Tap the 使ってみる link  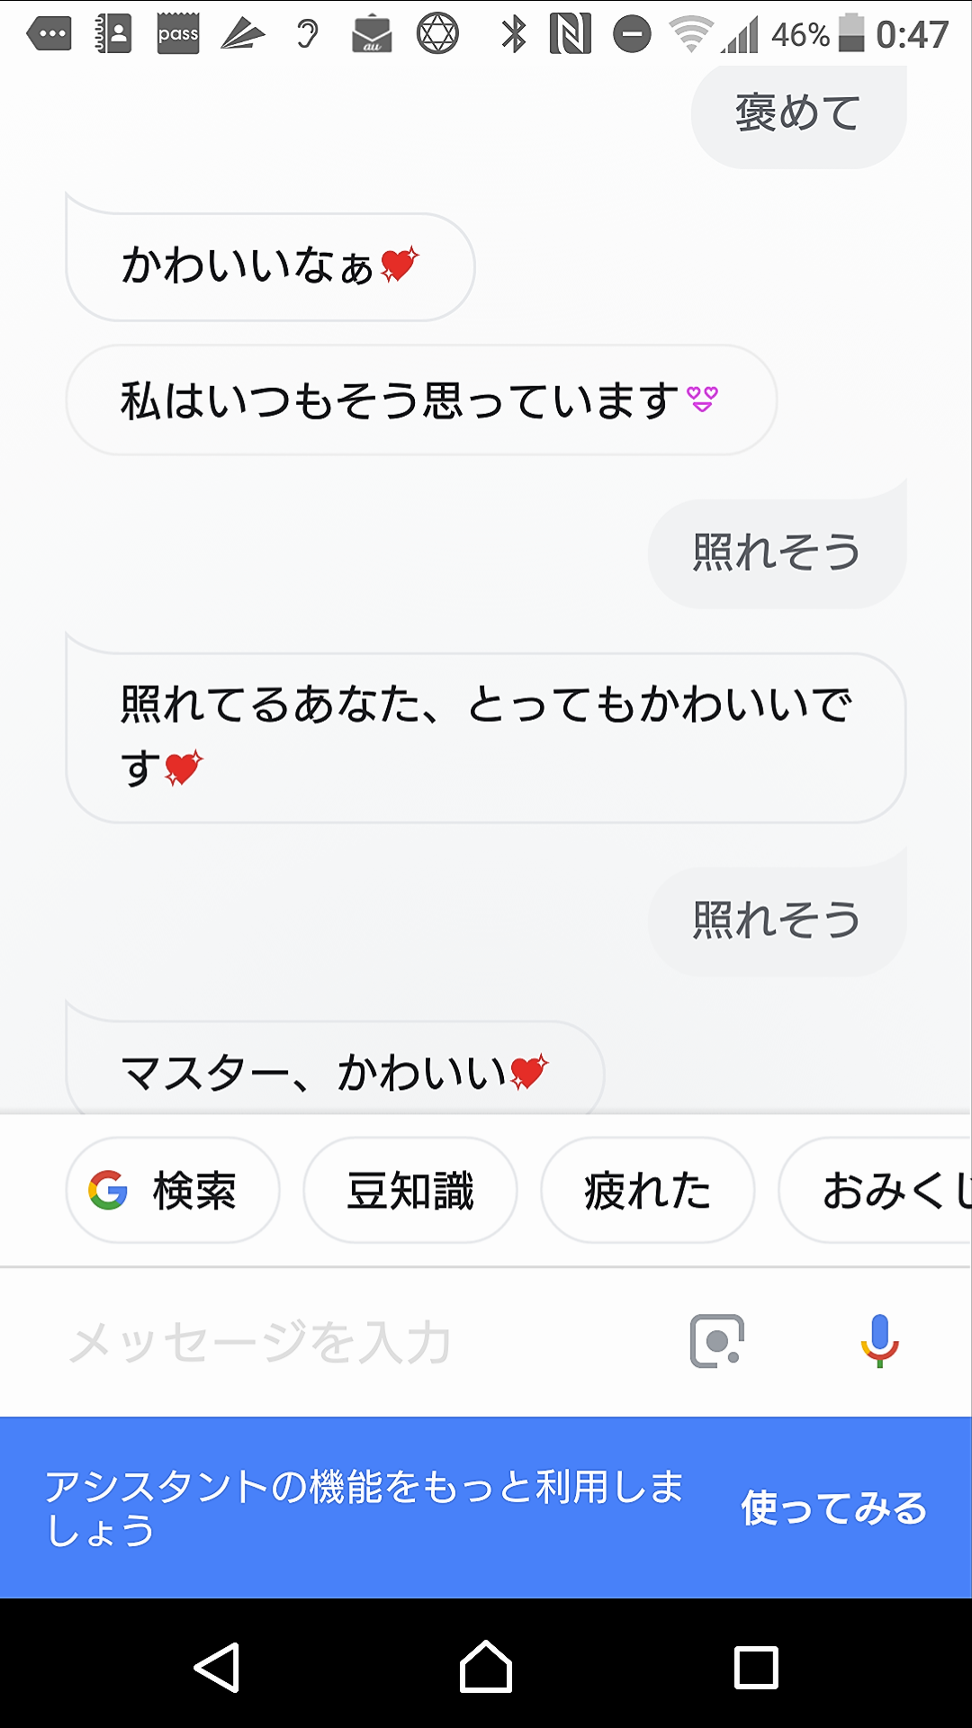833,1507
